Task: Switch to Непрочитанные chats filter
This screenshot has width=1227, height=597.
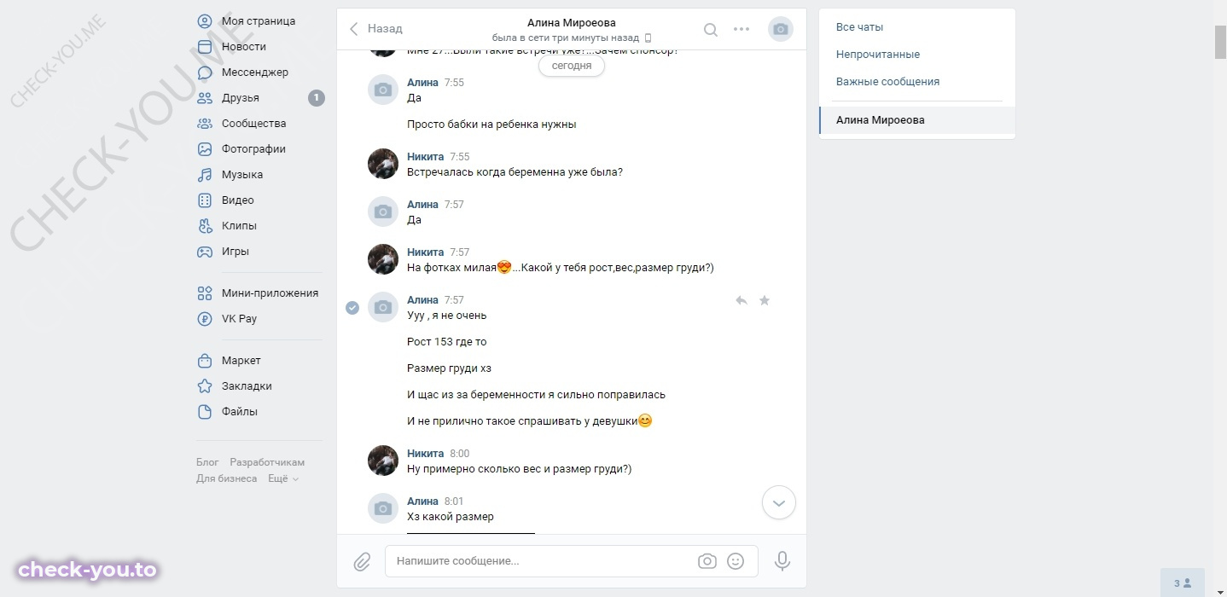Action: [x=878, y=55]
